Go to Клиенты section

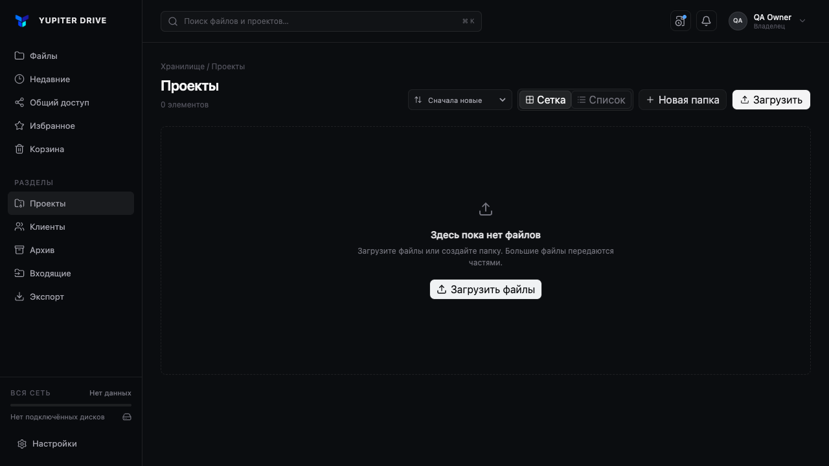[71, 227]
